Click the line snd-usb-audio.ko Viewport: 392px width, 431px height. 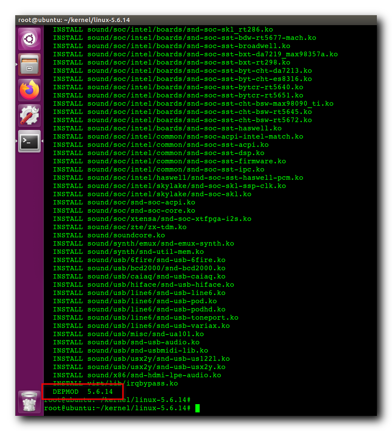(126, 343)
